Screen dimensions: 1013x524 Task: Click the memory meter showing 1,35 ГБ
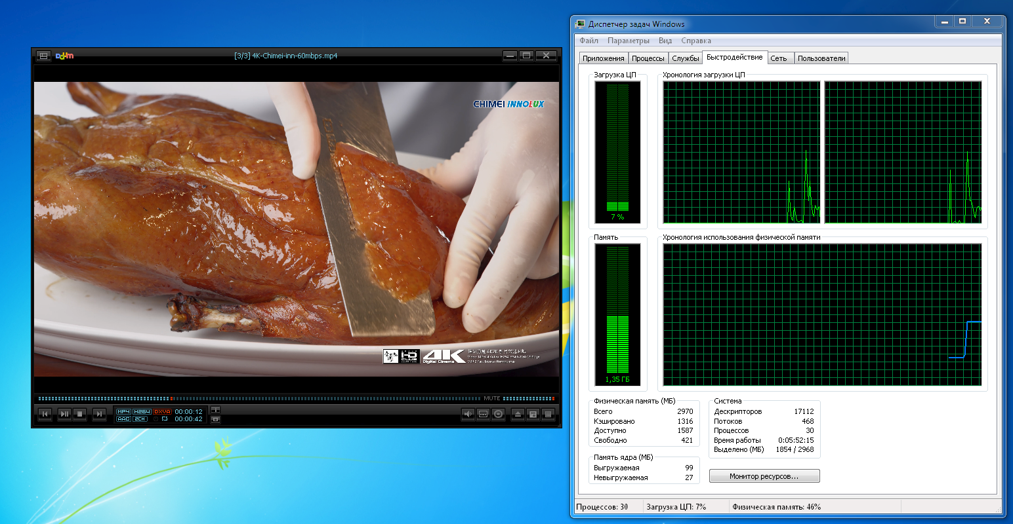[x=617, y=314]
